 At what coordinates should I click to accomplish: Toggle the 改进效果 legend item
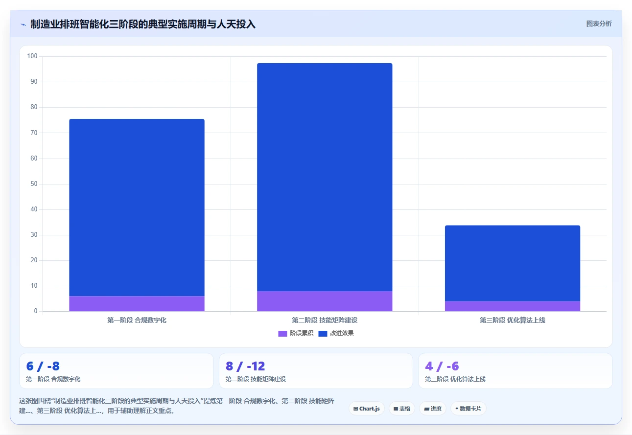click(336, 333)
